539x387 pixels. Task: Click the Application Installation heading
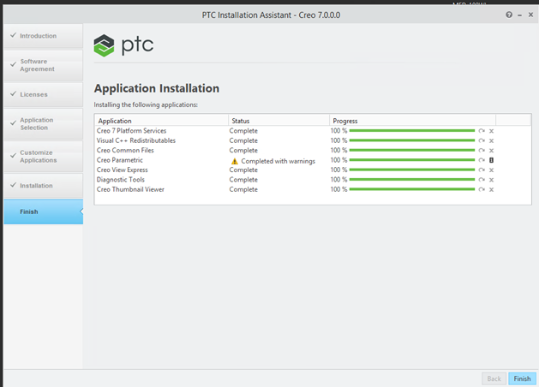(x=157, y=88)
